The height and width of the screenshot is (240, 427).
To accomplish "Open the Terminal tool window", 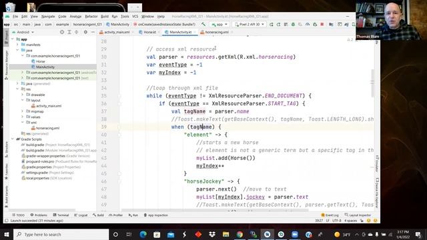I will coord(61,215).
